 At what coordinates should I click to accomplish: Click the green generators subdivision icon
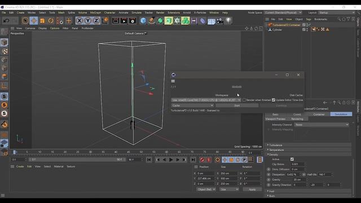pos(160,21)
